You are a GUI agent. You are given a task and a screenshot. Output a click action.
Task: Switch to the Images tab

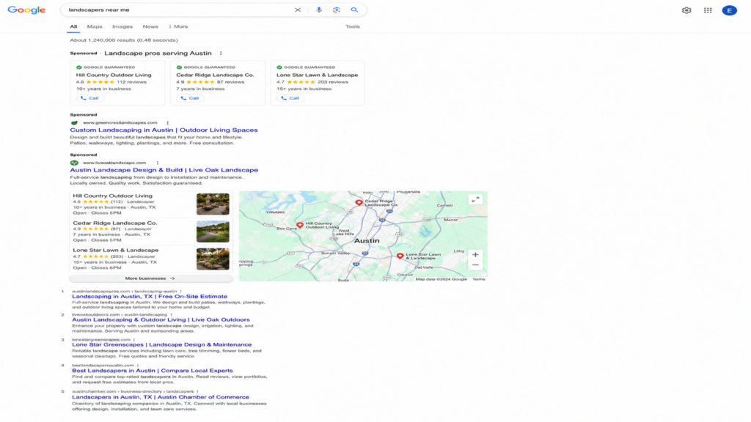coord(122,26)
